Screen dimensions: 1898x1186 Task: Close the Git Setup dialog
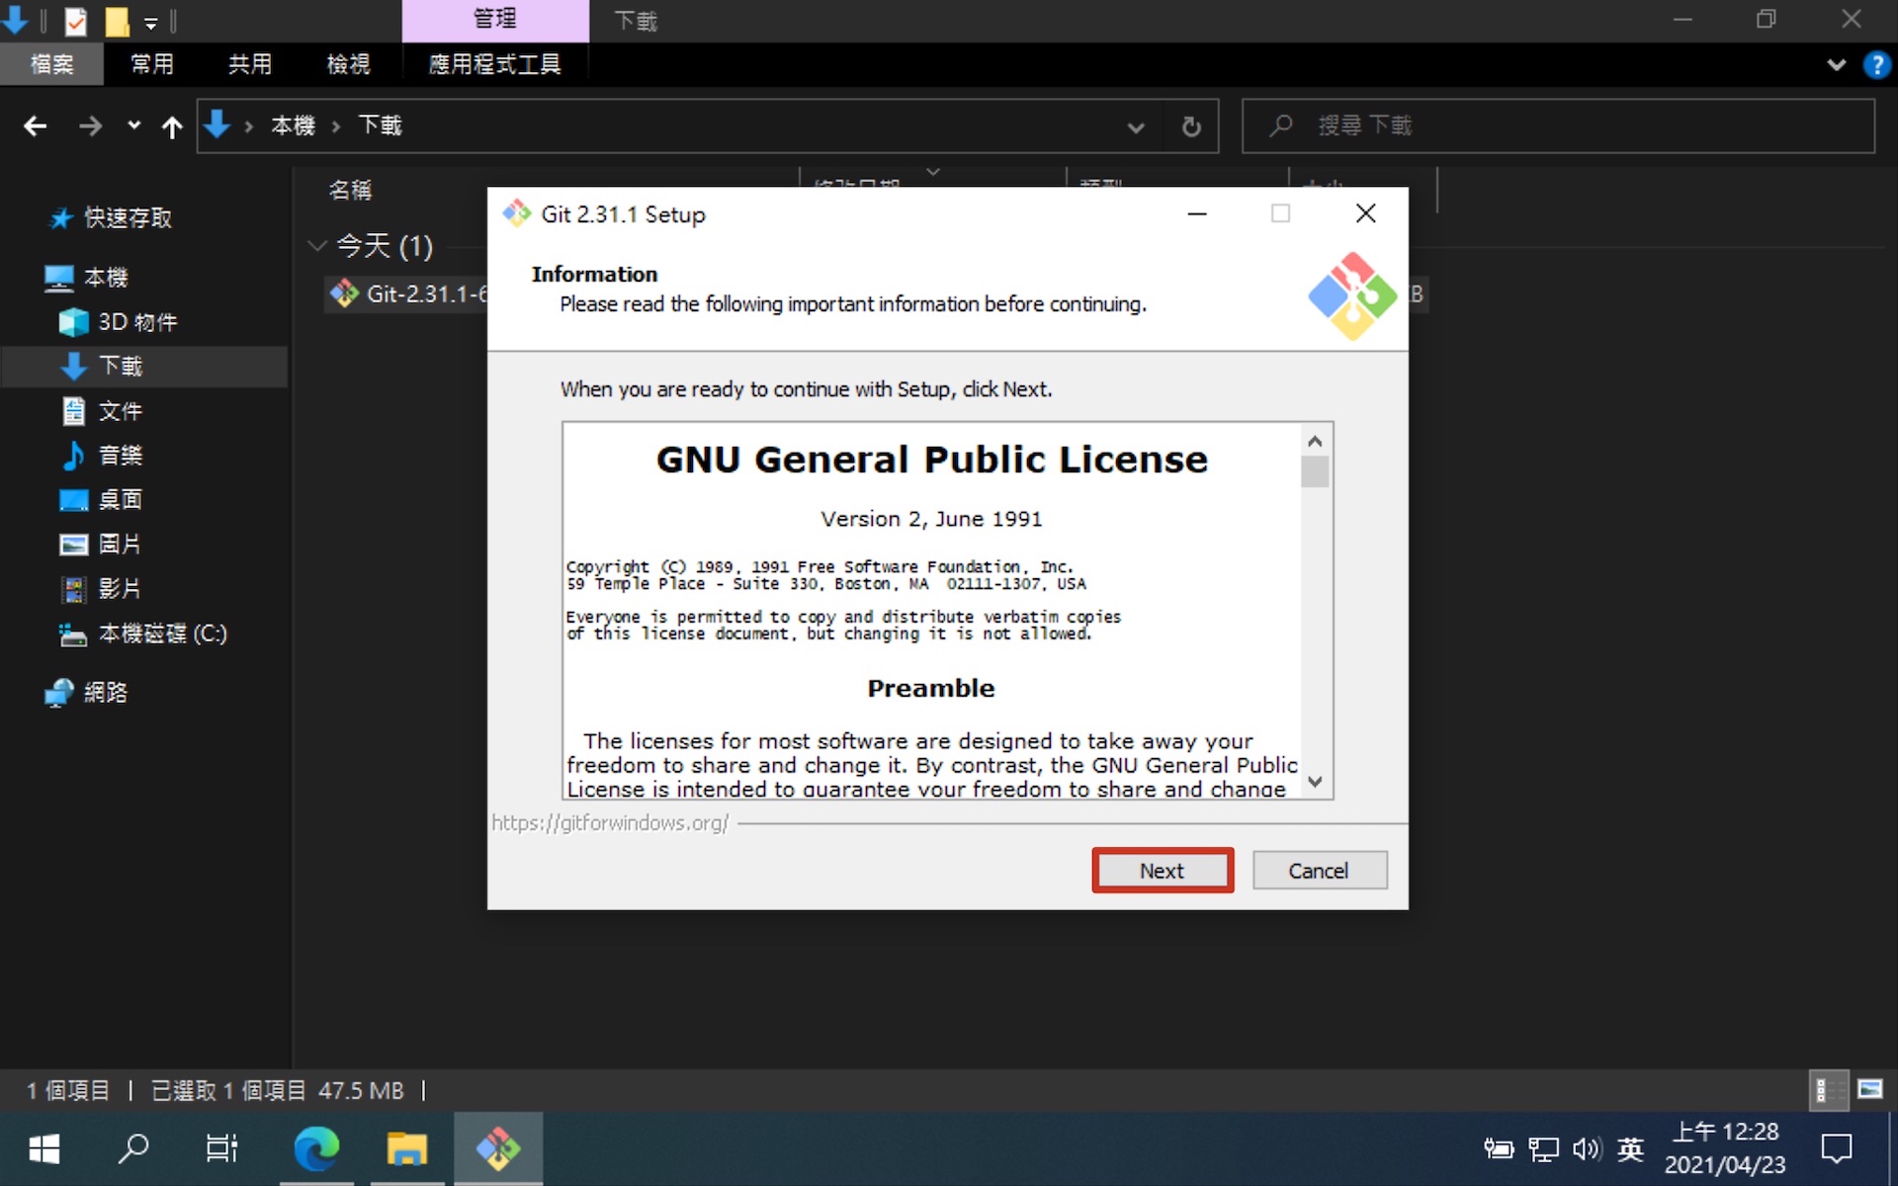tap(1365, 213)
